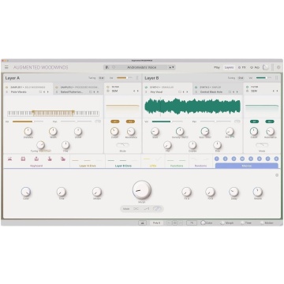Toggle Layer B Synth 1 power

(x=146, y=87)
